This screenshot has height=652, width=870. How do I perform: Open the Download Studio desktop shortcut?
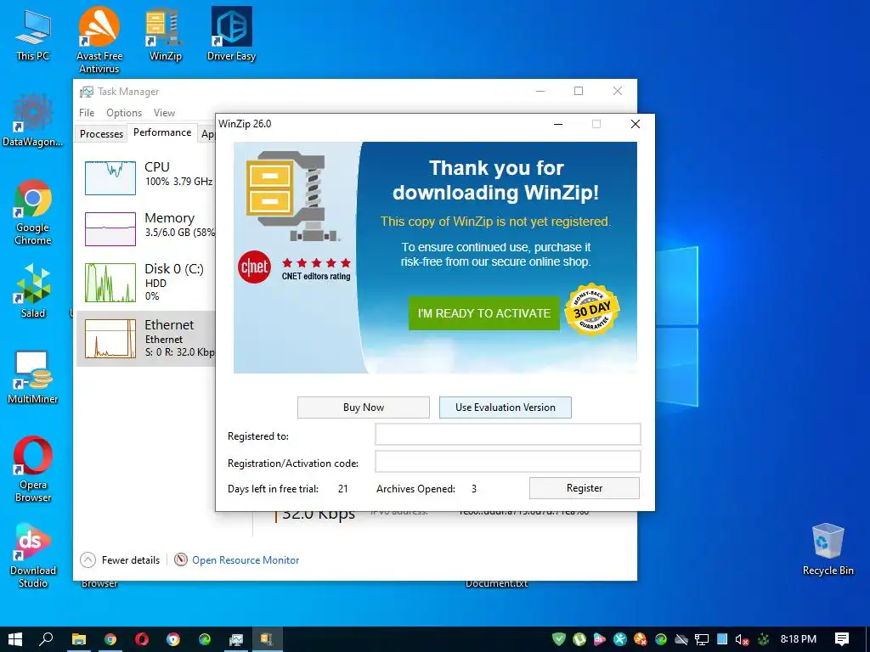tap(33, 555)
